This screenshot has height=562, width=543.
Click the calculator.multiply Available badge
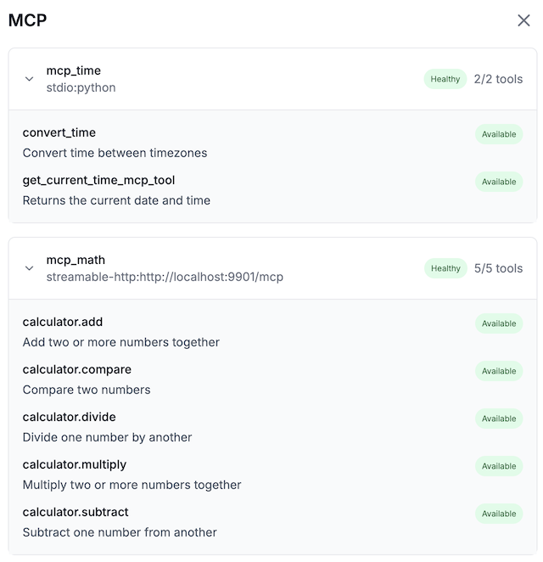click(499, 466)
